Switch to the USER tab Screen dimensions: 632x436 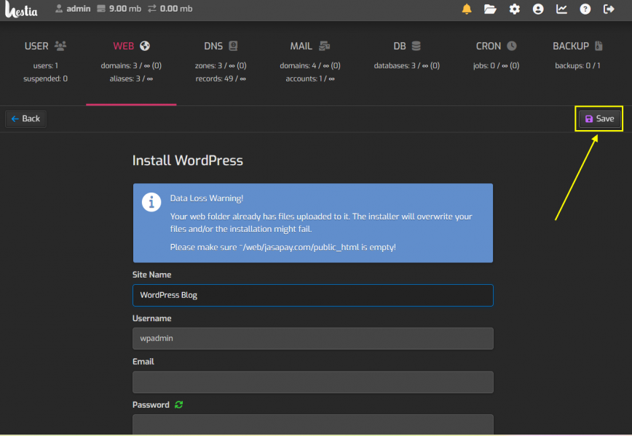tap(46, 62)
